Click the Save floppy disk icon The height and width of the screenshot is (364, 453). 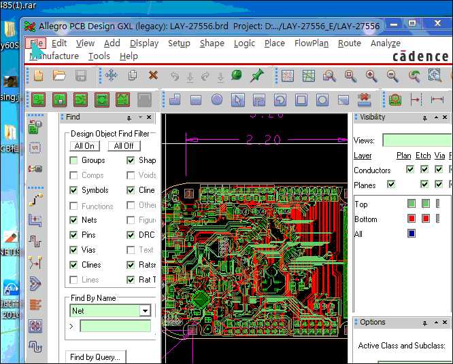[x=81, y=76]
